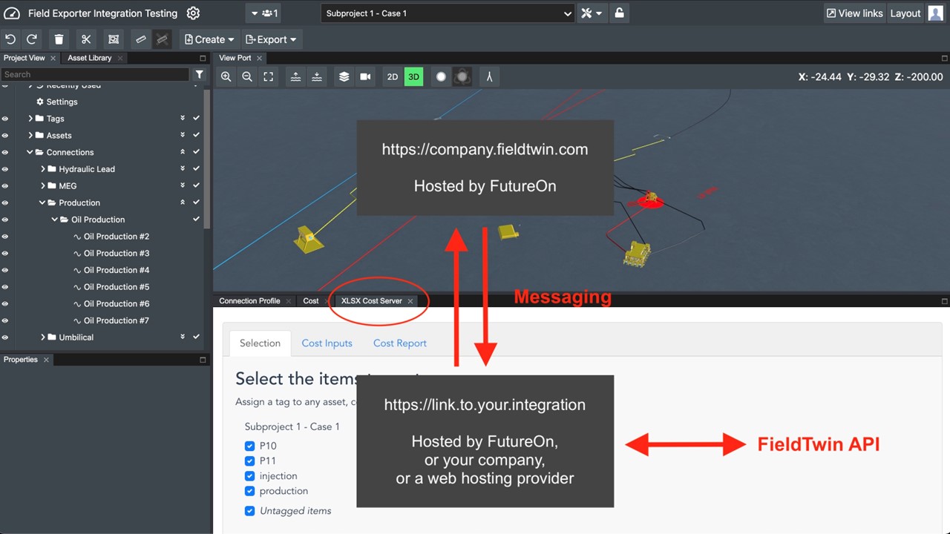The image size is (950, 534).
Task: Open the user profile avatar
Action: click(935, 13)
